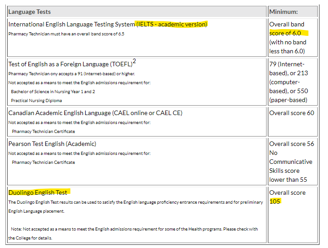Click 'English Language placement.' line
328x248 pixels.
[36, 211]
